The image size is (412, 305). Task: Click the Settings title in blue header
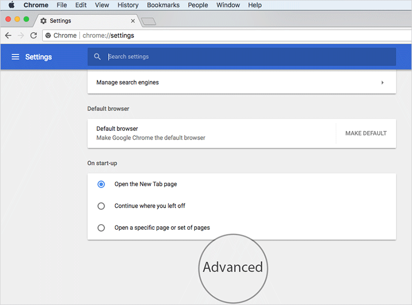(x=39, y=57)
